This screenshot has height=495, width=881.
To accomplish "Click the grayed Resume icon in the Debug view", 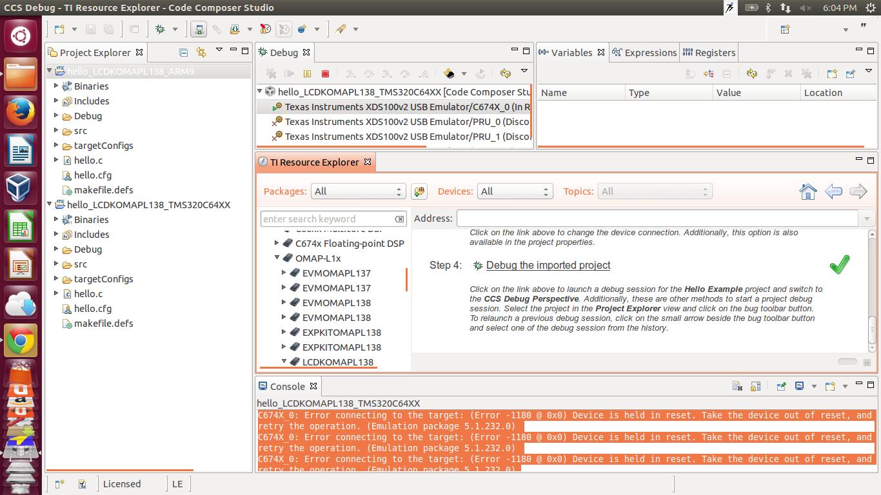I will coord(289,73).
